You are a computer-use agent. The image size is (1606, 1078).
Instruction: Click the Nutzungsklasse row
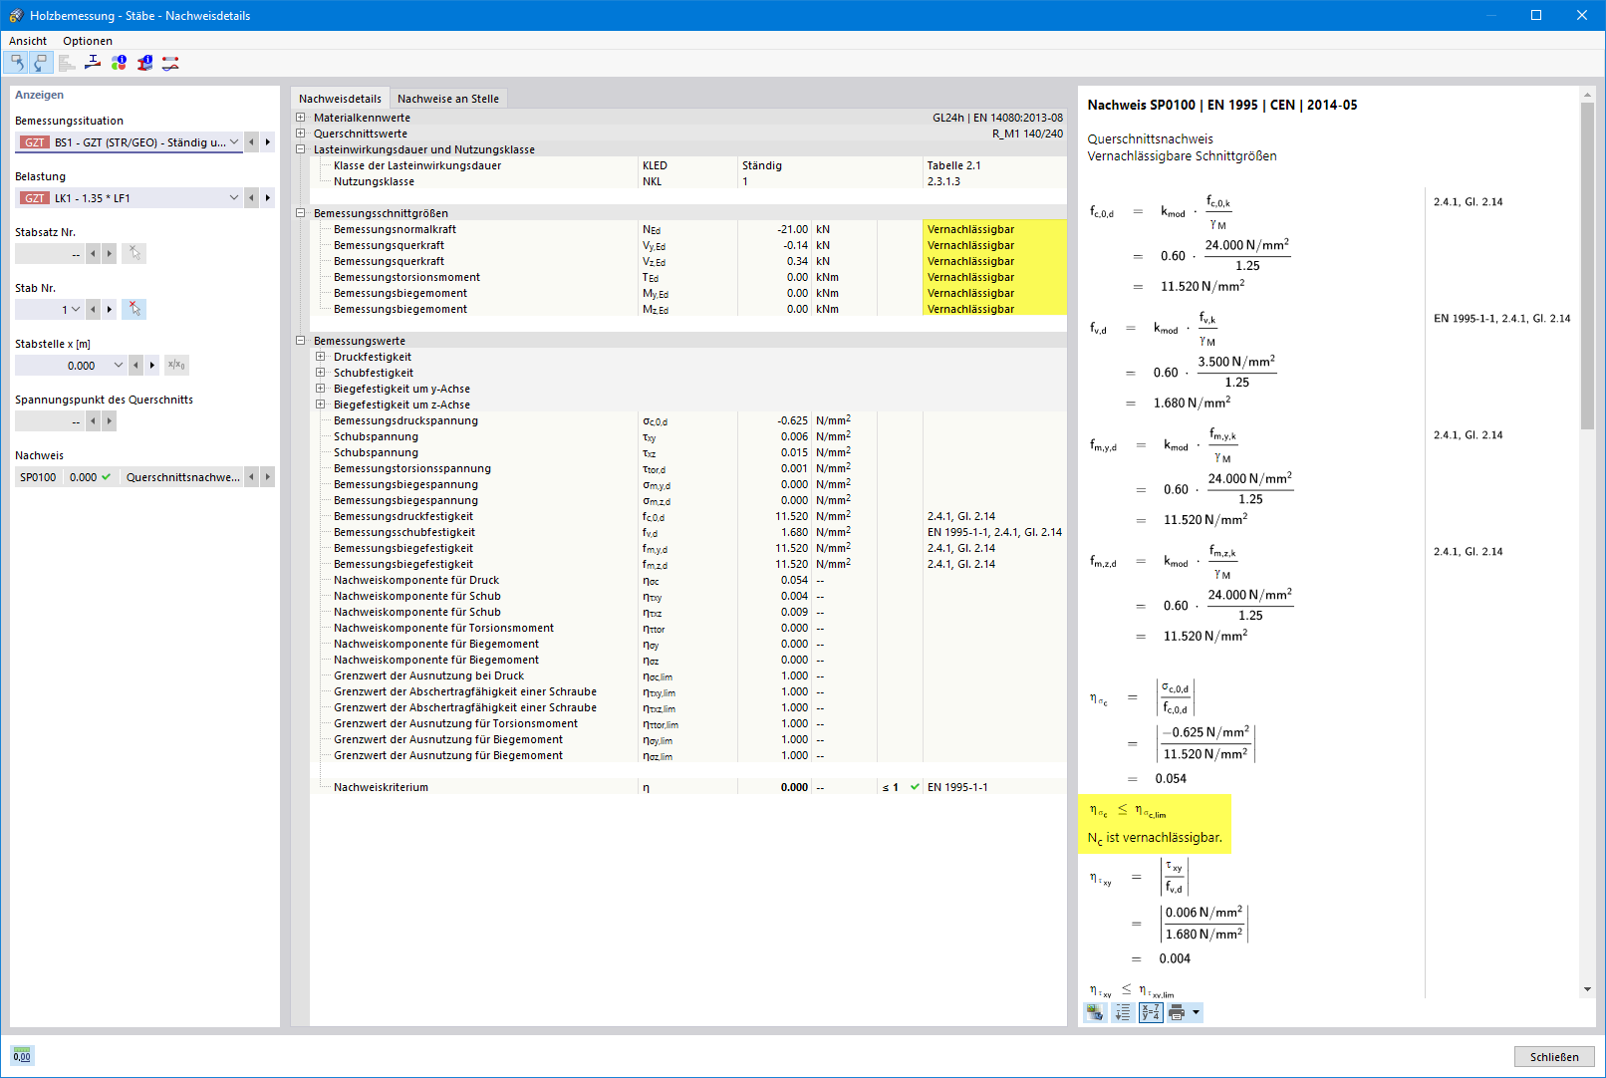tap(689, 181)
